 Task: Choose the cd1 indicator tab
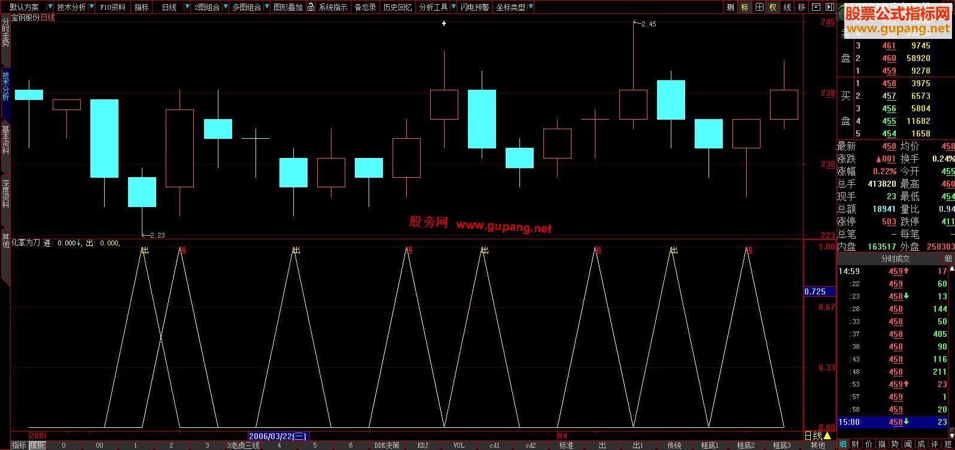click(495, 445)
